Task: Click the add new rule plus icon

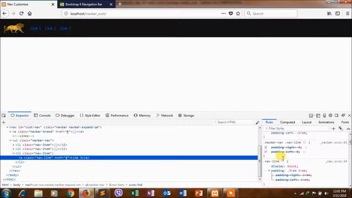Action: [x=334, y=129]
